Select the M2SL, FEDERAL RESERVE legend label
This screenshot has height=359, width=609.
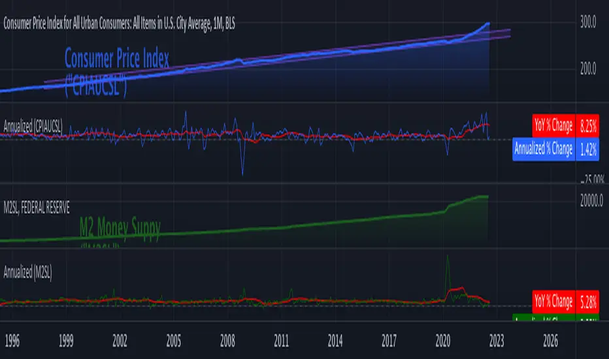point(37,204)
